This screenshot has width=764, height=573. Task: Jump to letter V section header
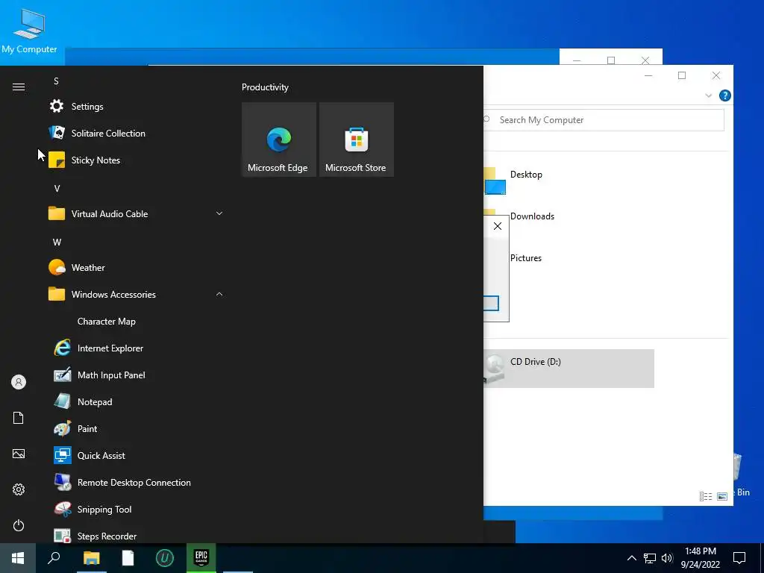point(57,188)
